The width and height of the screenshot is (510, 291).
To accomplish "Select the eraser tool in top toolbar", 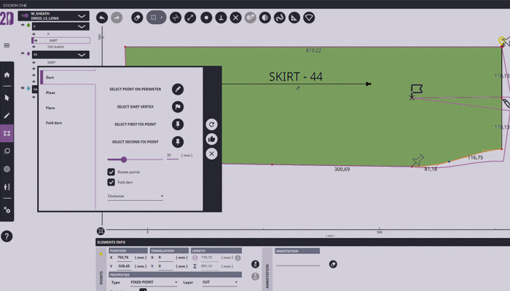I will (137, 17).
